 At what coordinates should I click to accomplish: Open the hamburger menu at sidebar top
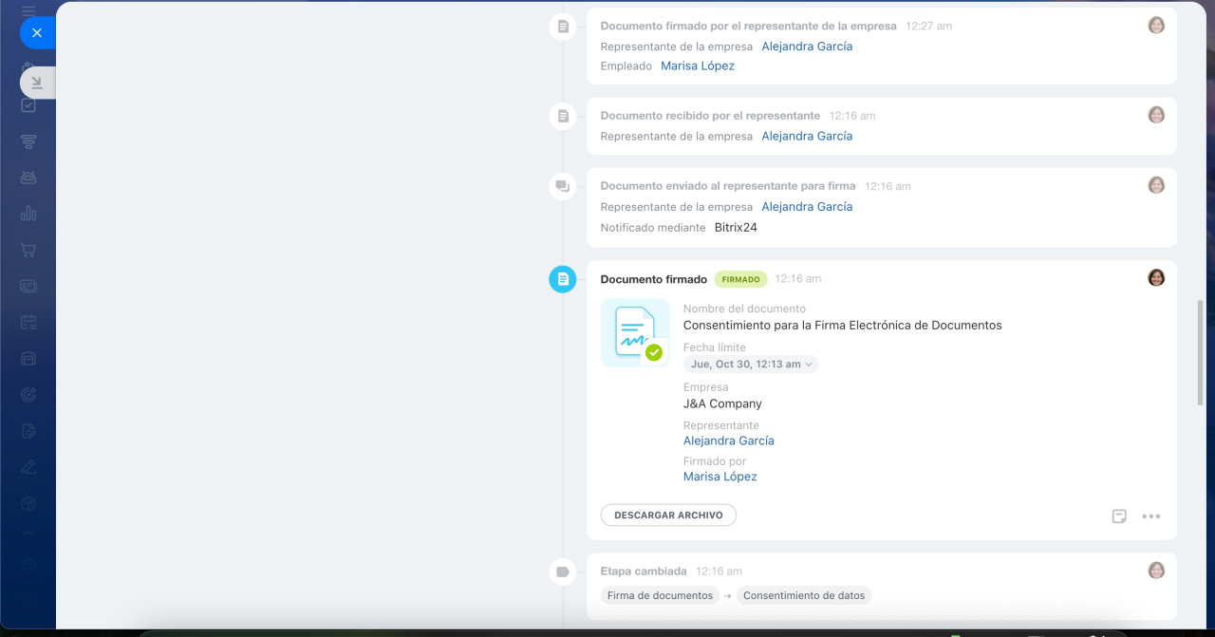point(28,10)
